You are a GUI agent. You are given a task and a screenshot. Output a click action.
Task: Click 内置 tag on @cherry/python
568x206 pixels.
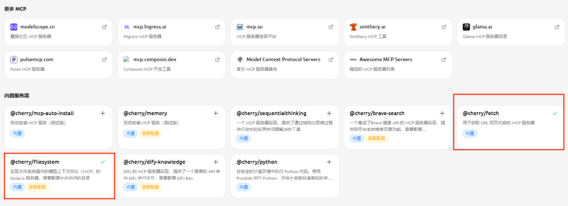pos(244,187)
